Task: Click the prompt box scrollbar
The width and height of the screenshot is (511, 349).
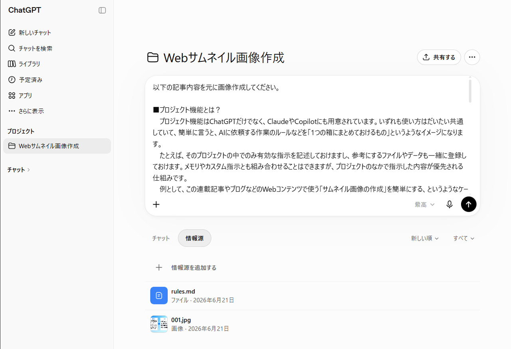Action: 470,91
